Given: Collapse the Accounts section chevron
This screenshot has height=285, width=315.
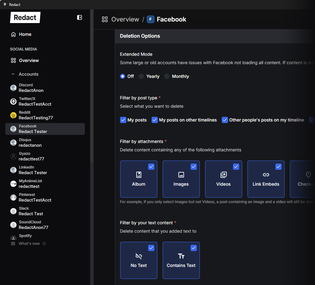Looking at the screenshot, I should 13,74.
